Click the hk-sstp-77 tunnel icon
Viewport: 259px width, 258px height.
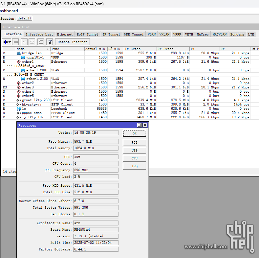coord(19,105)
